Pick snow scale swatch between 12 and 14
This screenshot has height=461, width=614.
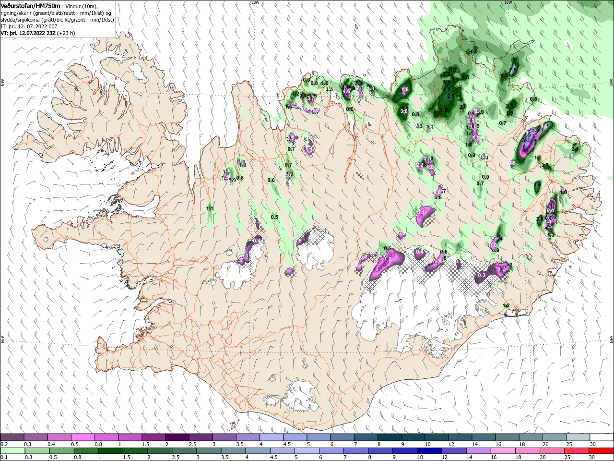(x=460, y=437)
